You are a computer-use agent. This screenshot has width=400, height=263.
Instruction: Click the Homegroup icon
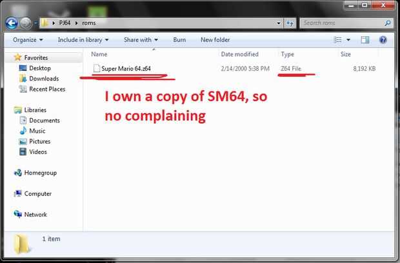pos(18,173)
